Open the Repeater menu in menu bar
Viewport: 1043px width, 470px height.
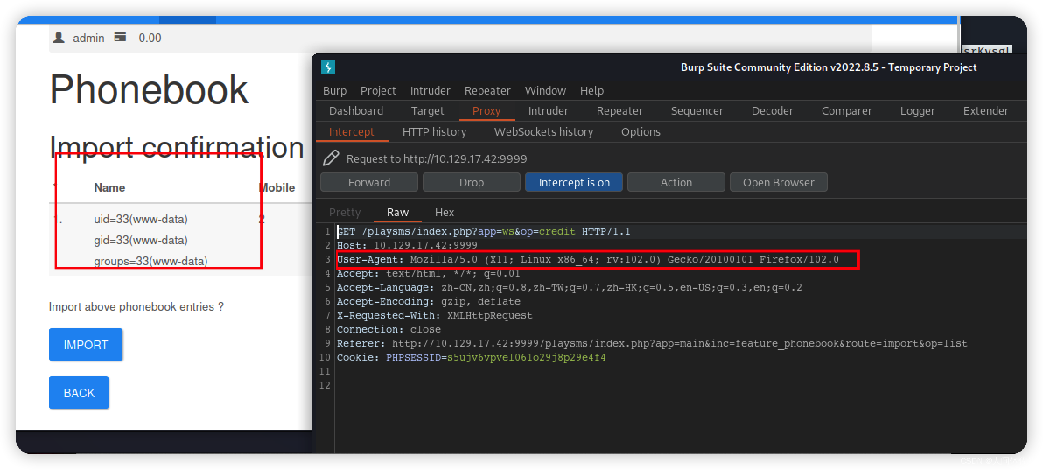(487, 91)
